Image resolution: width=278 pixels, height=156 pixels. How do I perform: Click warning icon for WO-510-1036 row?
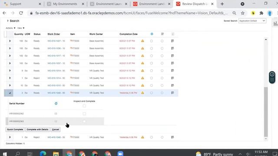point(142,48)
